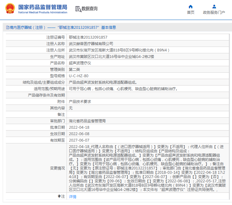This screenshot has height=205, width=232.
Task: Click National Medical Products Administration text
Action: (x=43, y=12)
